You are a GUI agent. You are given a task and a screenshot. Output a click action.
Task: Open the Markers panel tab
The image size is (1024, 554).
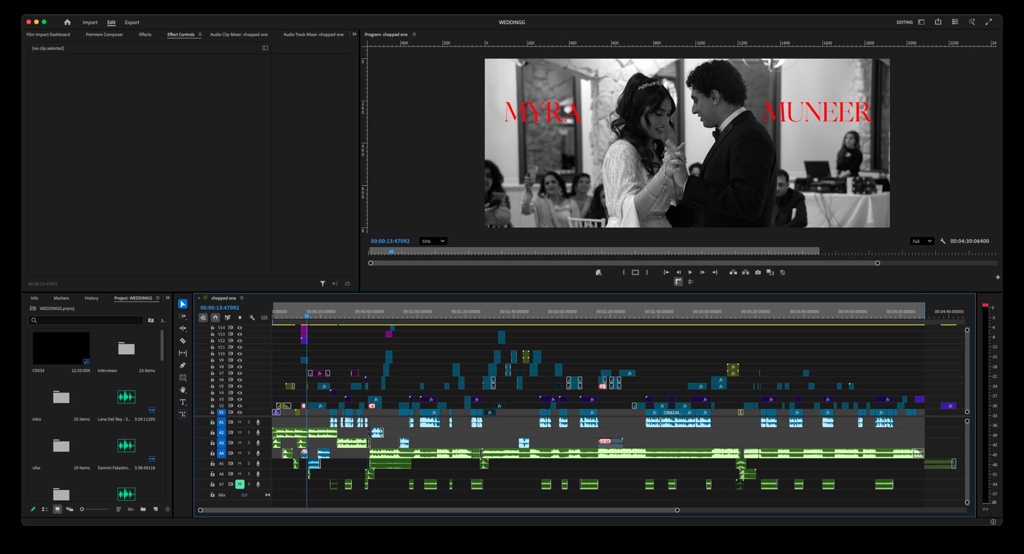click(61, 298)
